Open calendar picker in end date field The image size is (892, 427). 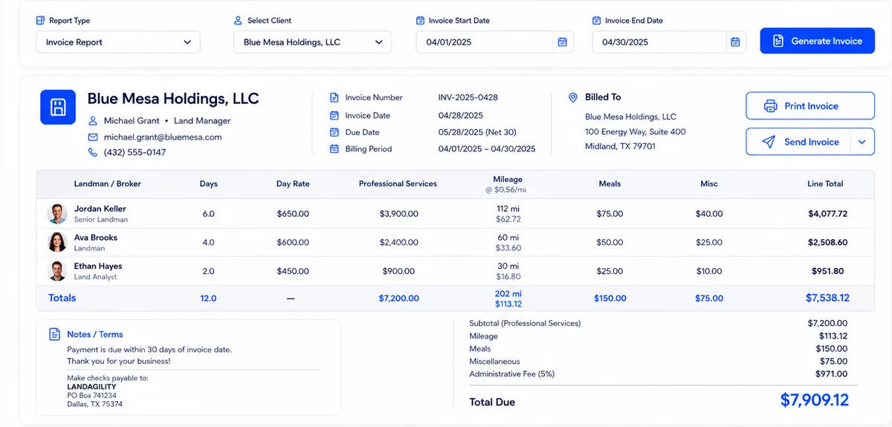pyautogui.click(x=735, y=42)
